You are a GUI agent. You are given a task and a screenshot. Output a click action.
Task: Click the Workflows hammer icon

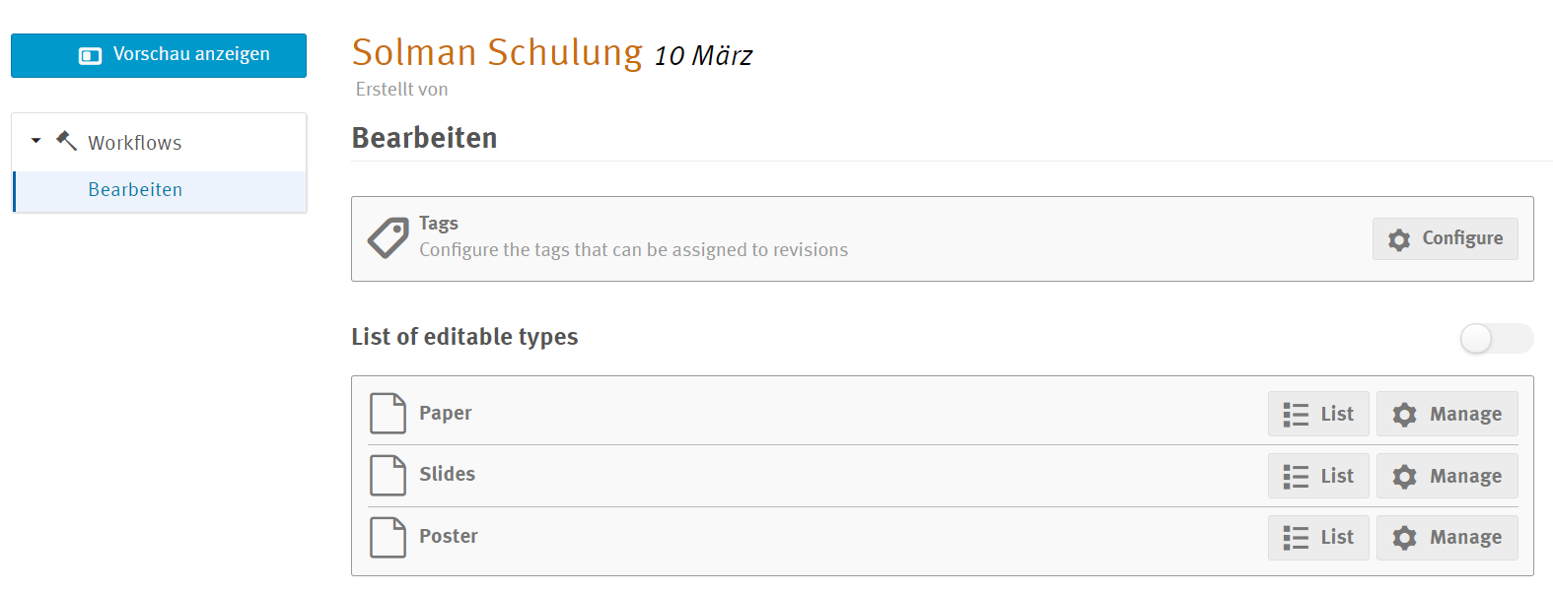[66, 141]
